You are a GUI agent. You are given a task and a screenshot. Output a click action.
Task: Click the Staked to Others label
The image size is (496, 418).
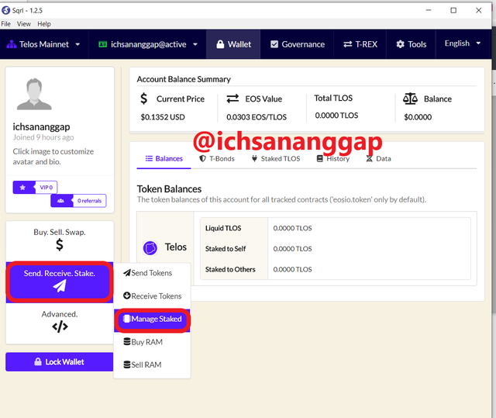coord(230,269)
